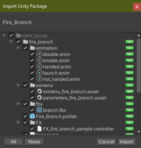Click the Import button
The image size is (141, 148).
click(127, 142)
